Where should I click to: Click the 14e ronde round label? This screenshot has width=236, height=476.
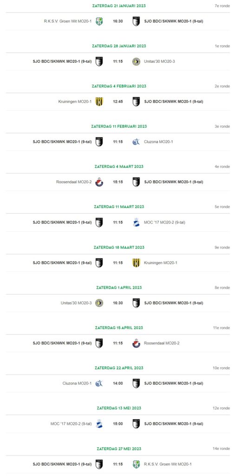221,449
